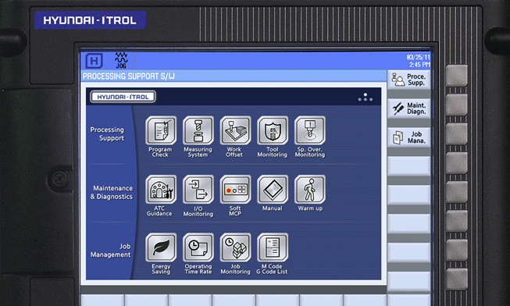Select the Job Mana. side button
This screenshot has height=306, width=510.
(408, 137)
